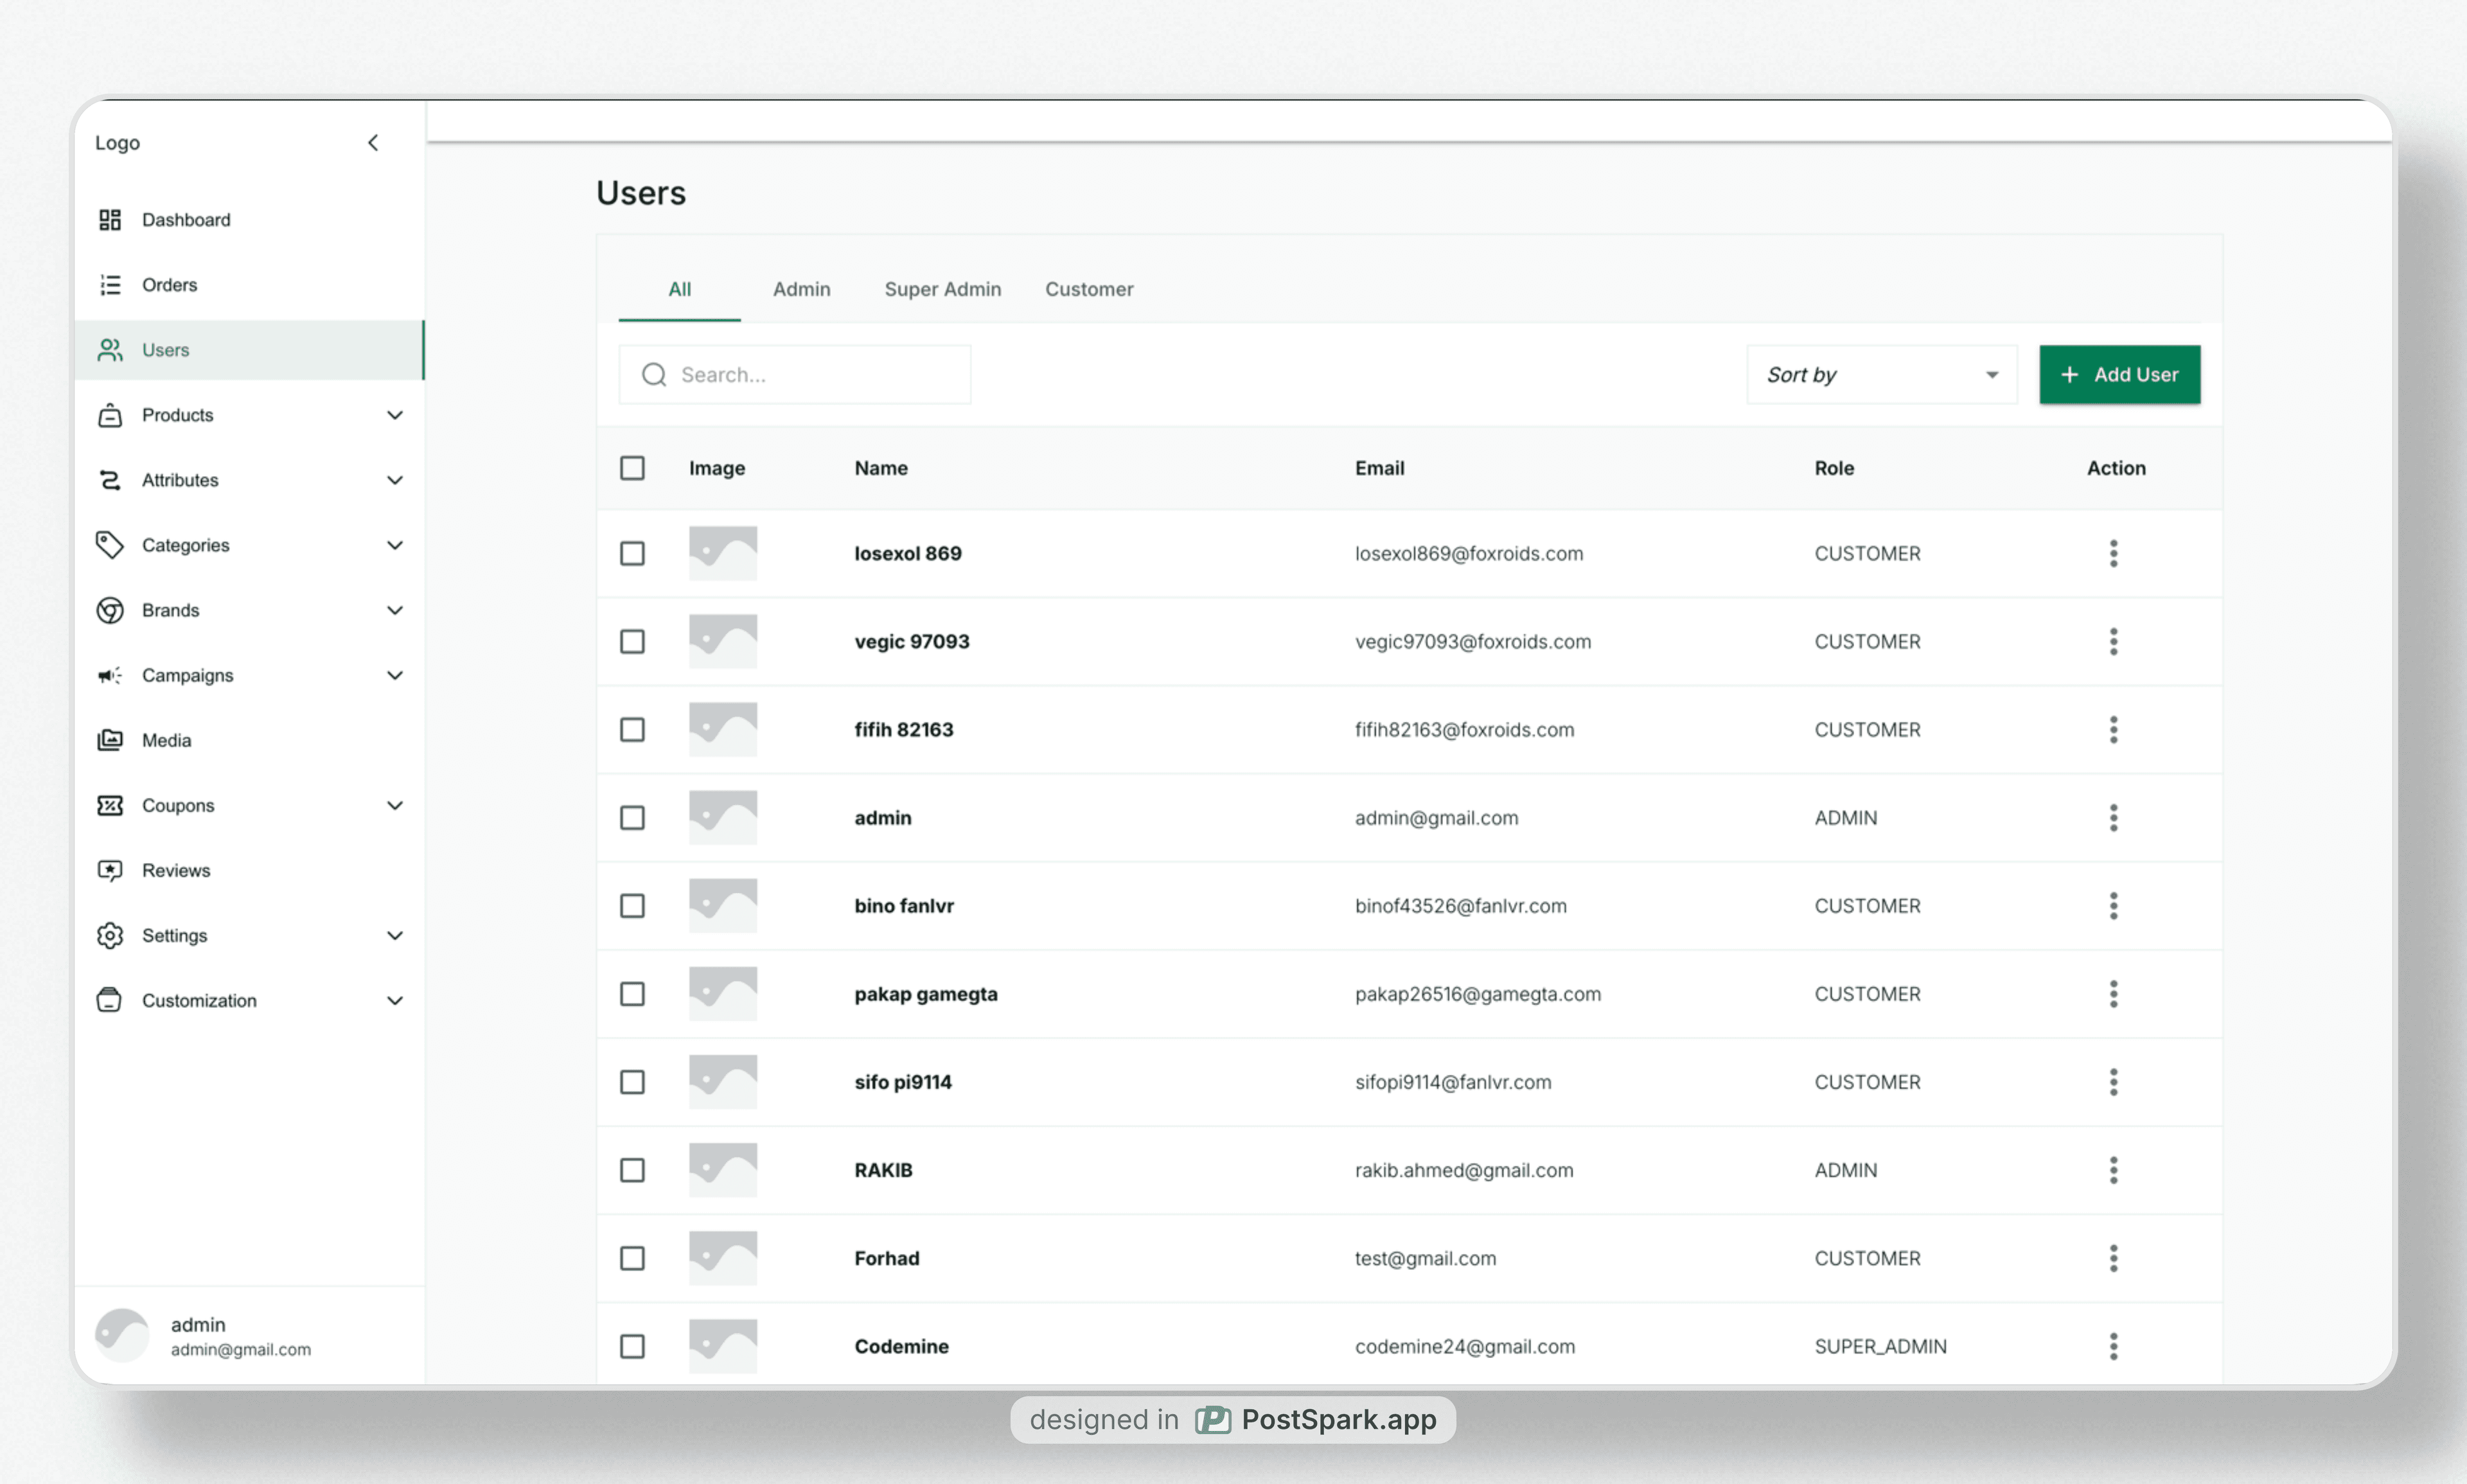This screenshot has width=2467, height=1484.
Task: Click the Media gallery icon
Action: click(x=110, y=740)
